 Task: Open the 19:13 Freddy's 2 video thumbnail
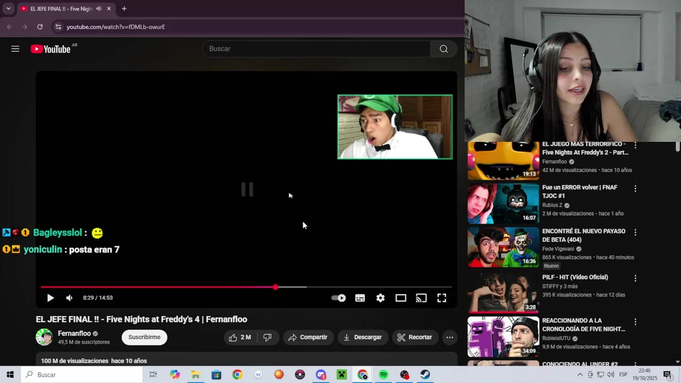(503, 161)
